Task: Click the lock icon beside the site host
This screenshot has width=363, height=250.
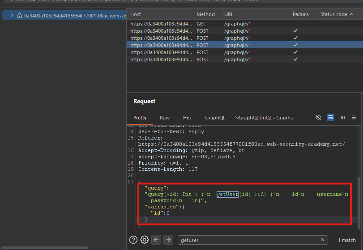Action: coord(19,16)
